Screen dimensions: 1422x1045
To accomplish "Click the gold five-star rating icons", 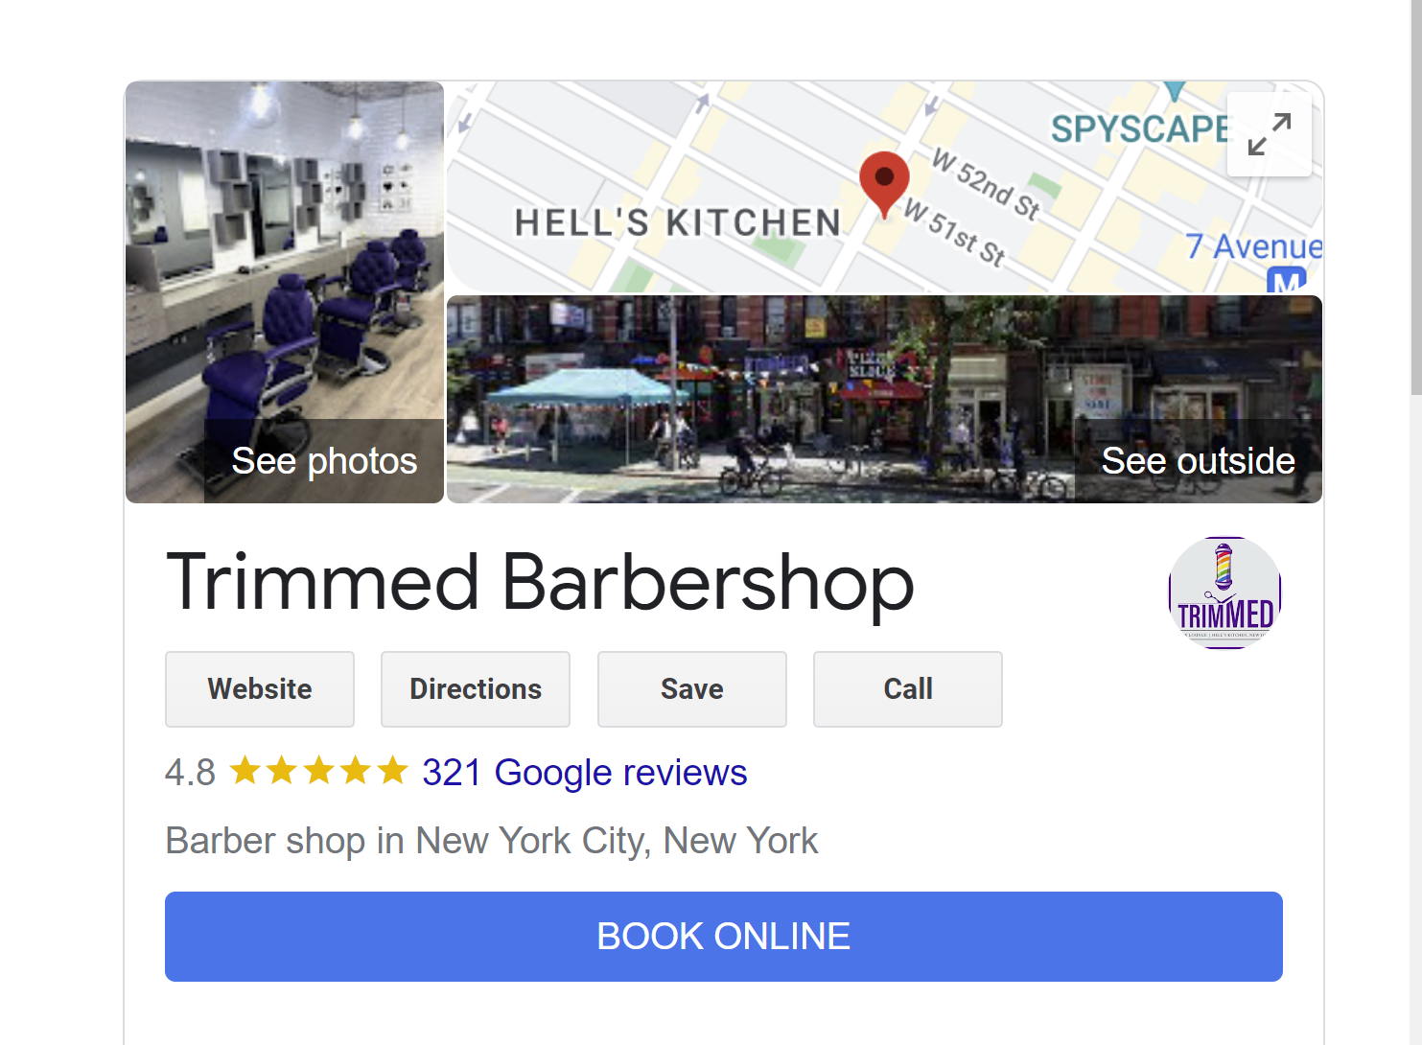I will point(319,771).
